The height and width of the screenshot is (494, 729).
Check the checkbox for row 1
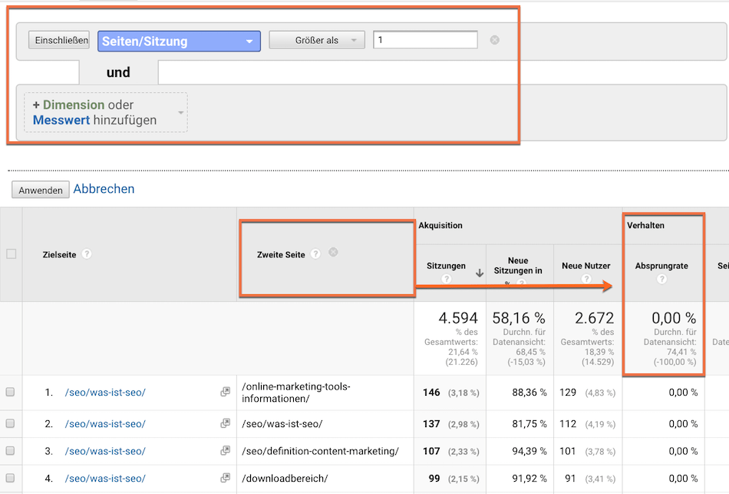click(x=11, y=392)
